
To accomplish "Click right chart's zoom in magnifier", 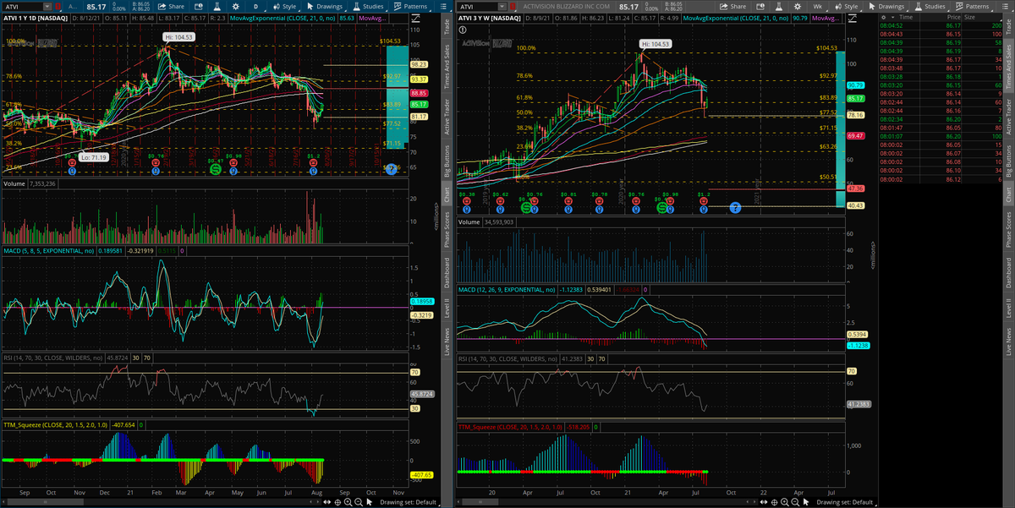I will tap(784, 502).
